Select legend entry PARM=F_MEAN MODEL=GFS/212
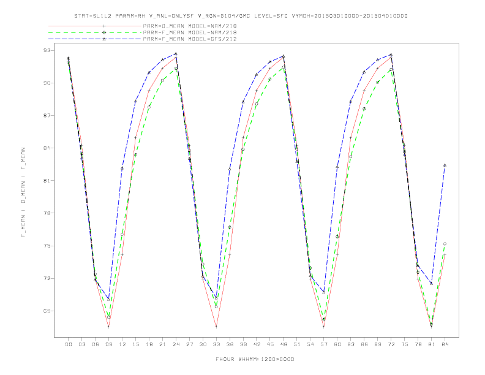This screenshot has width=485, height=375. 190,39
